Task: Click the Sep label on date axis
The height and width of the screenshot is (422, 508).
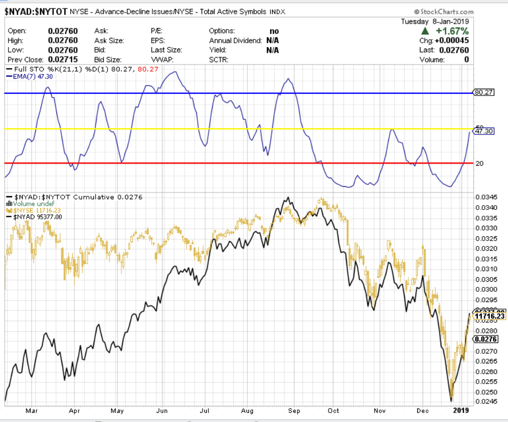Action: click(x=294, y=410)
